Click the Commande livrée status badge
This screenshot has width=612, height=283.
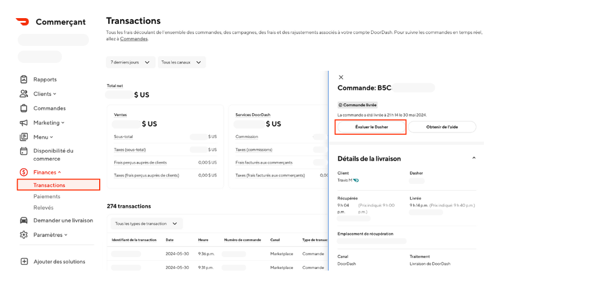(358, 105)
